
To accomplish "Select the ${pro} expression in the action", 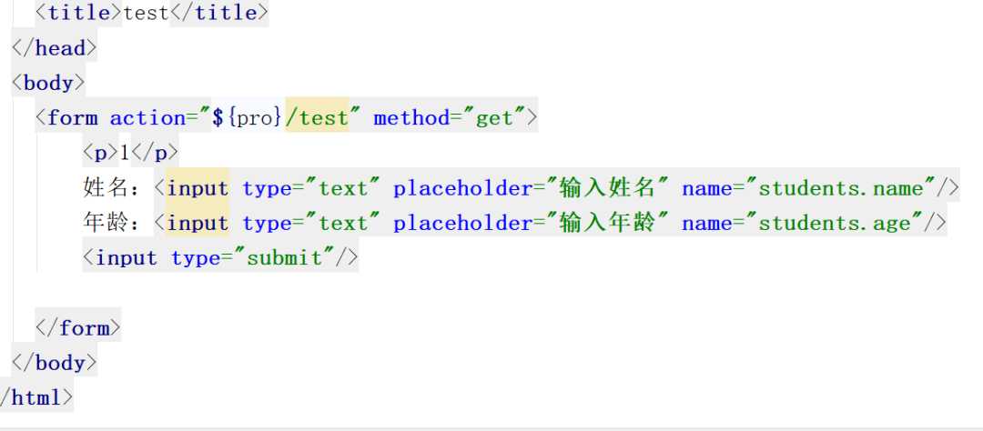I will click(248, 118).
